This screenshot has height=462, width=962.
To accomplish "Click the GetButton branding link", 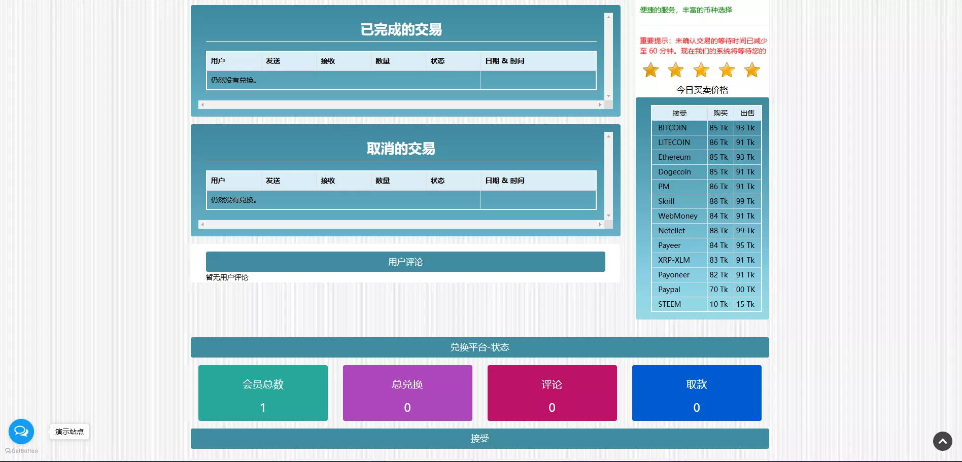I will [x=22, y=451].
